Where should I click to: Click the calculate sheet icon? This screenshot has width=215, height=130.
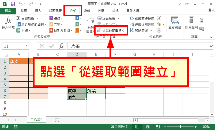pyautogui.click(x=202, y=29)
